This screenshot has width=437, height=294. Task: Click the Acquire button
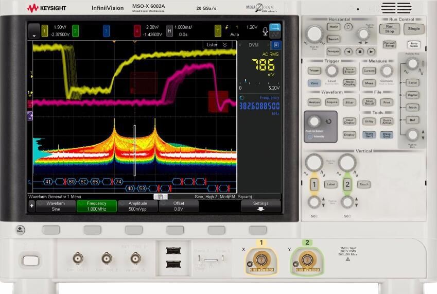332,102
